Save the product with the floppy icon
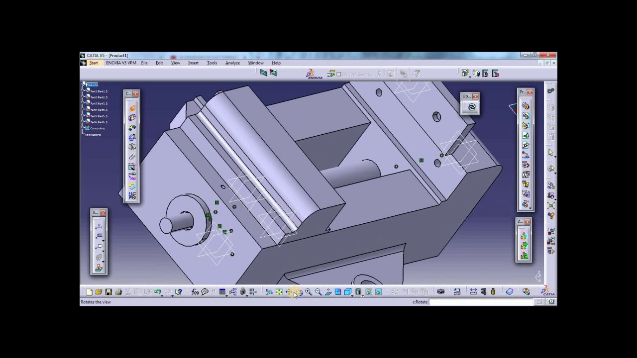This screenshot has width=637, height=358. [x=108, y=292]
